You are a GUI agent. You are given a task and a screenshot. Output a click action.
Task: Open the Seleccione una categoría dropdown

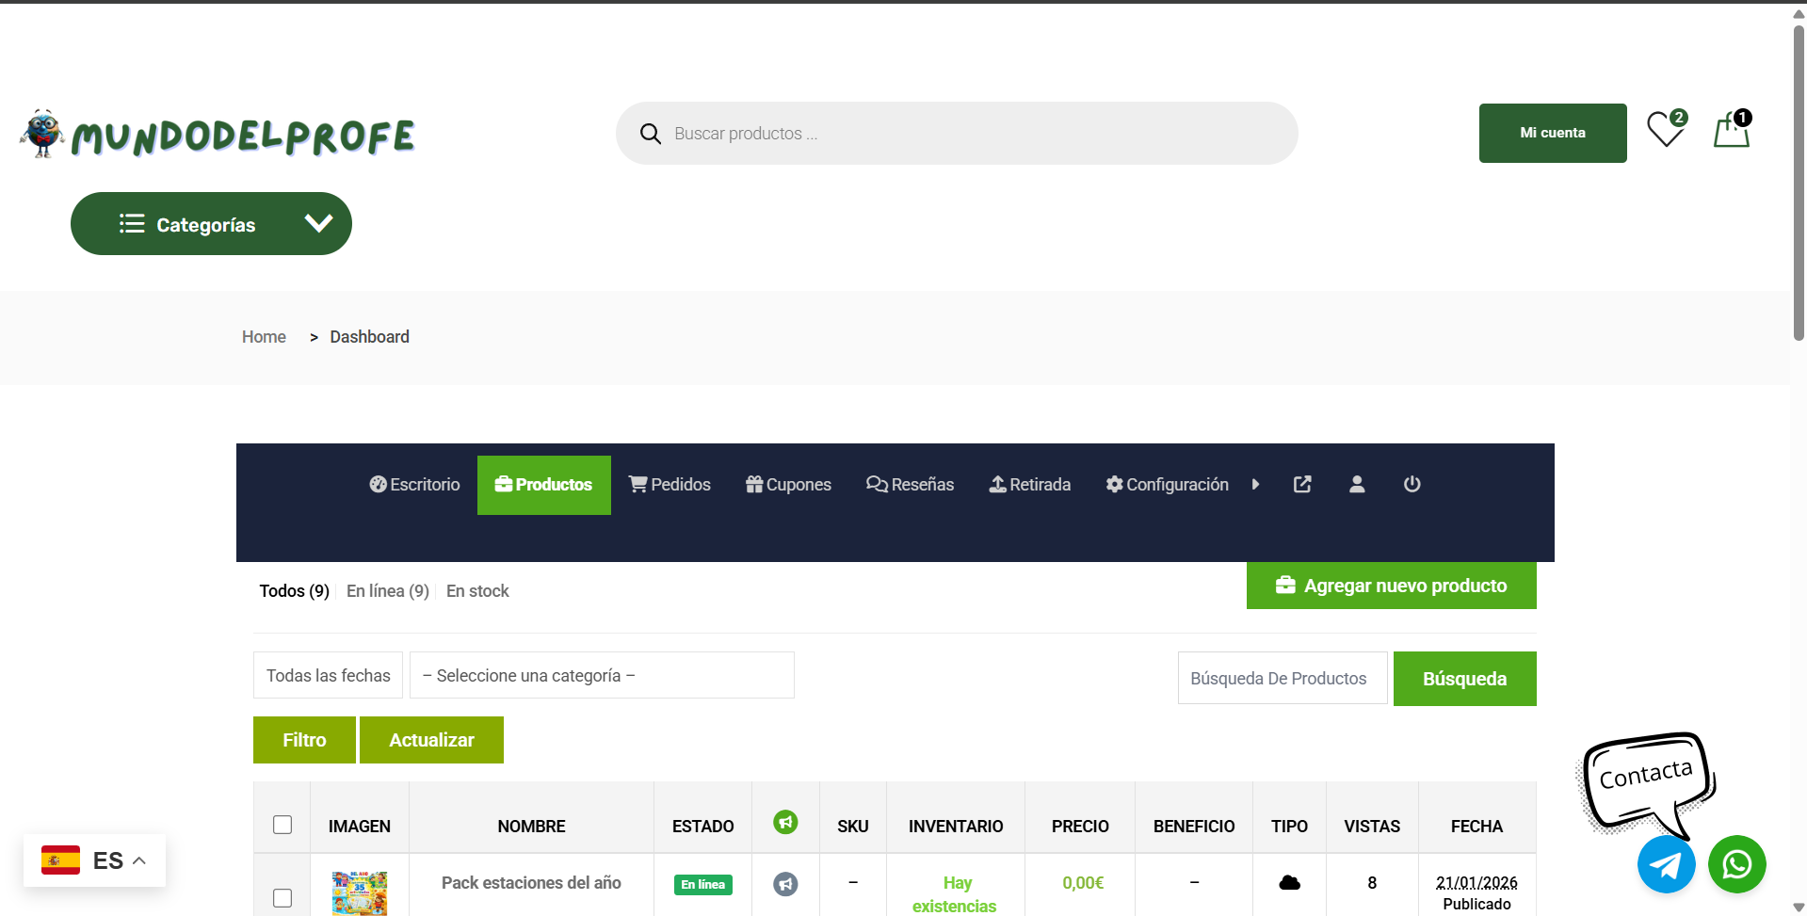click(x=602, y=675)
